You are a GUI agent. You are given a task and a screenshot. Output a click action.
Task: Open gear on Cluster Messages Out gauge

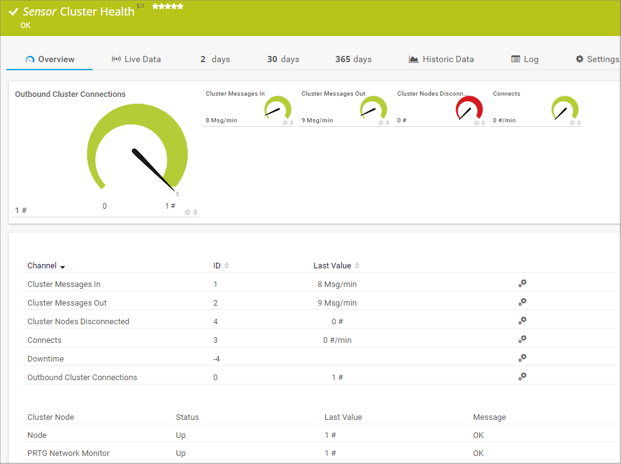[x=381, y=123]
